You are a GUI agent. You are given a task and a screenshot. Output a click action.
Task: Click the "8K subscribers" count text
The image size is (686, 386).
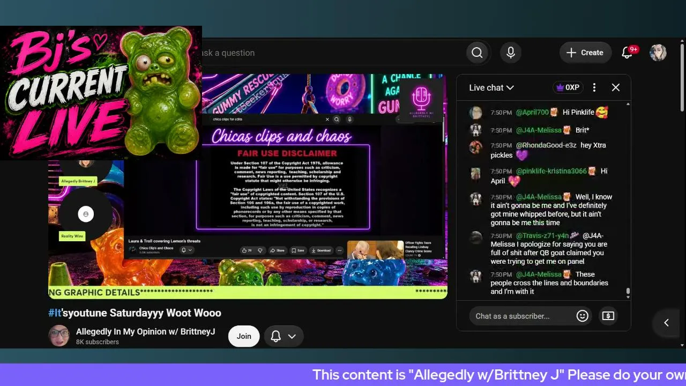pos(97,342)
